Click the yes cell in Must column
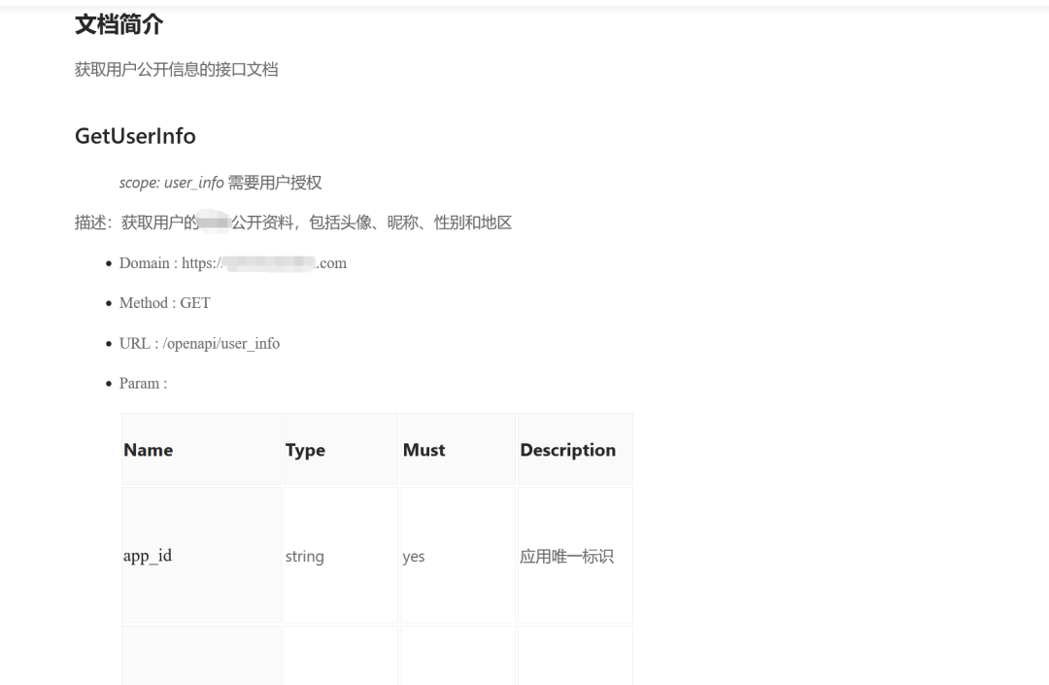1049x685 pixels. [458, 555]
